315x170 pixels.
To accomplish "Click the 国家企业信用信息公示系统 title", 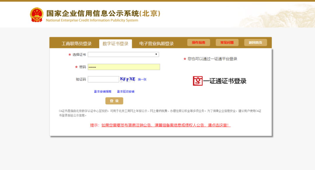I will 103,13.
